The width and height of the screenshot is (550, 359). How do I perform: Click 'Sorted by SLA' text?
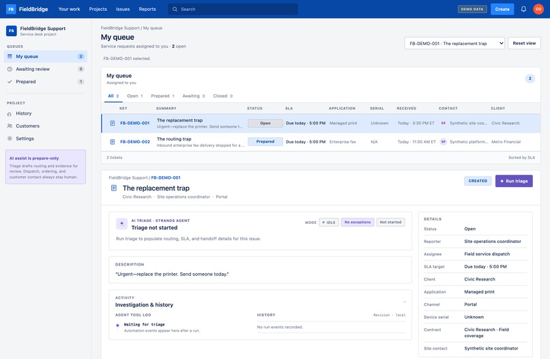[521, 158]
